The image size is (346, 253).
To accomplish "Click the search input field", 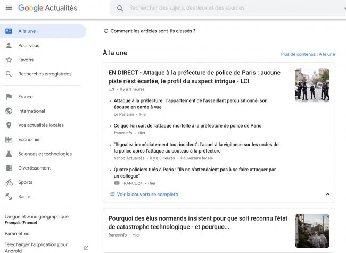I will (x=213, y=8).
